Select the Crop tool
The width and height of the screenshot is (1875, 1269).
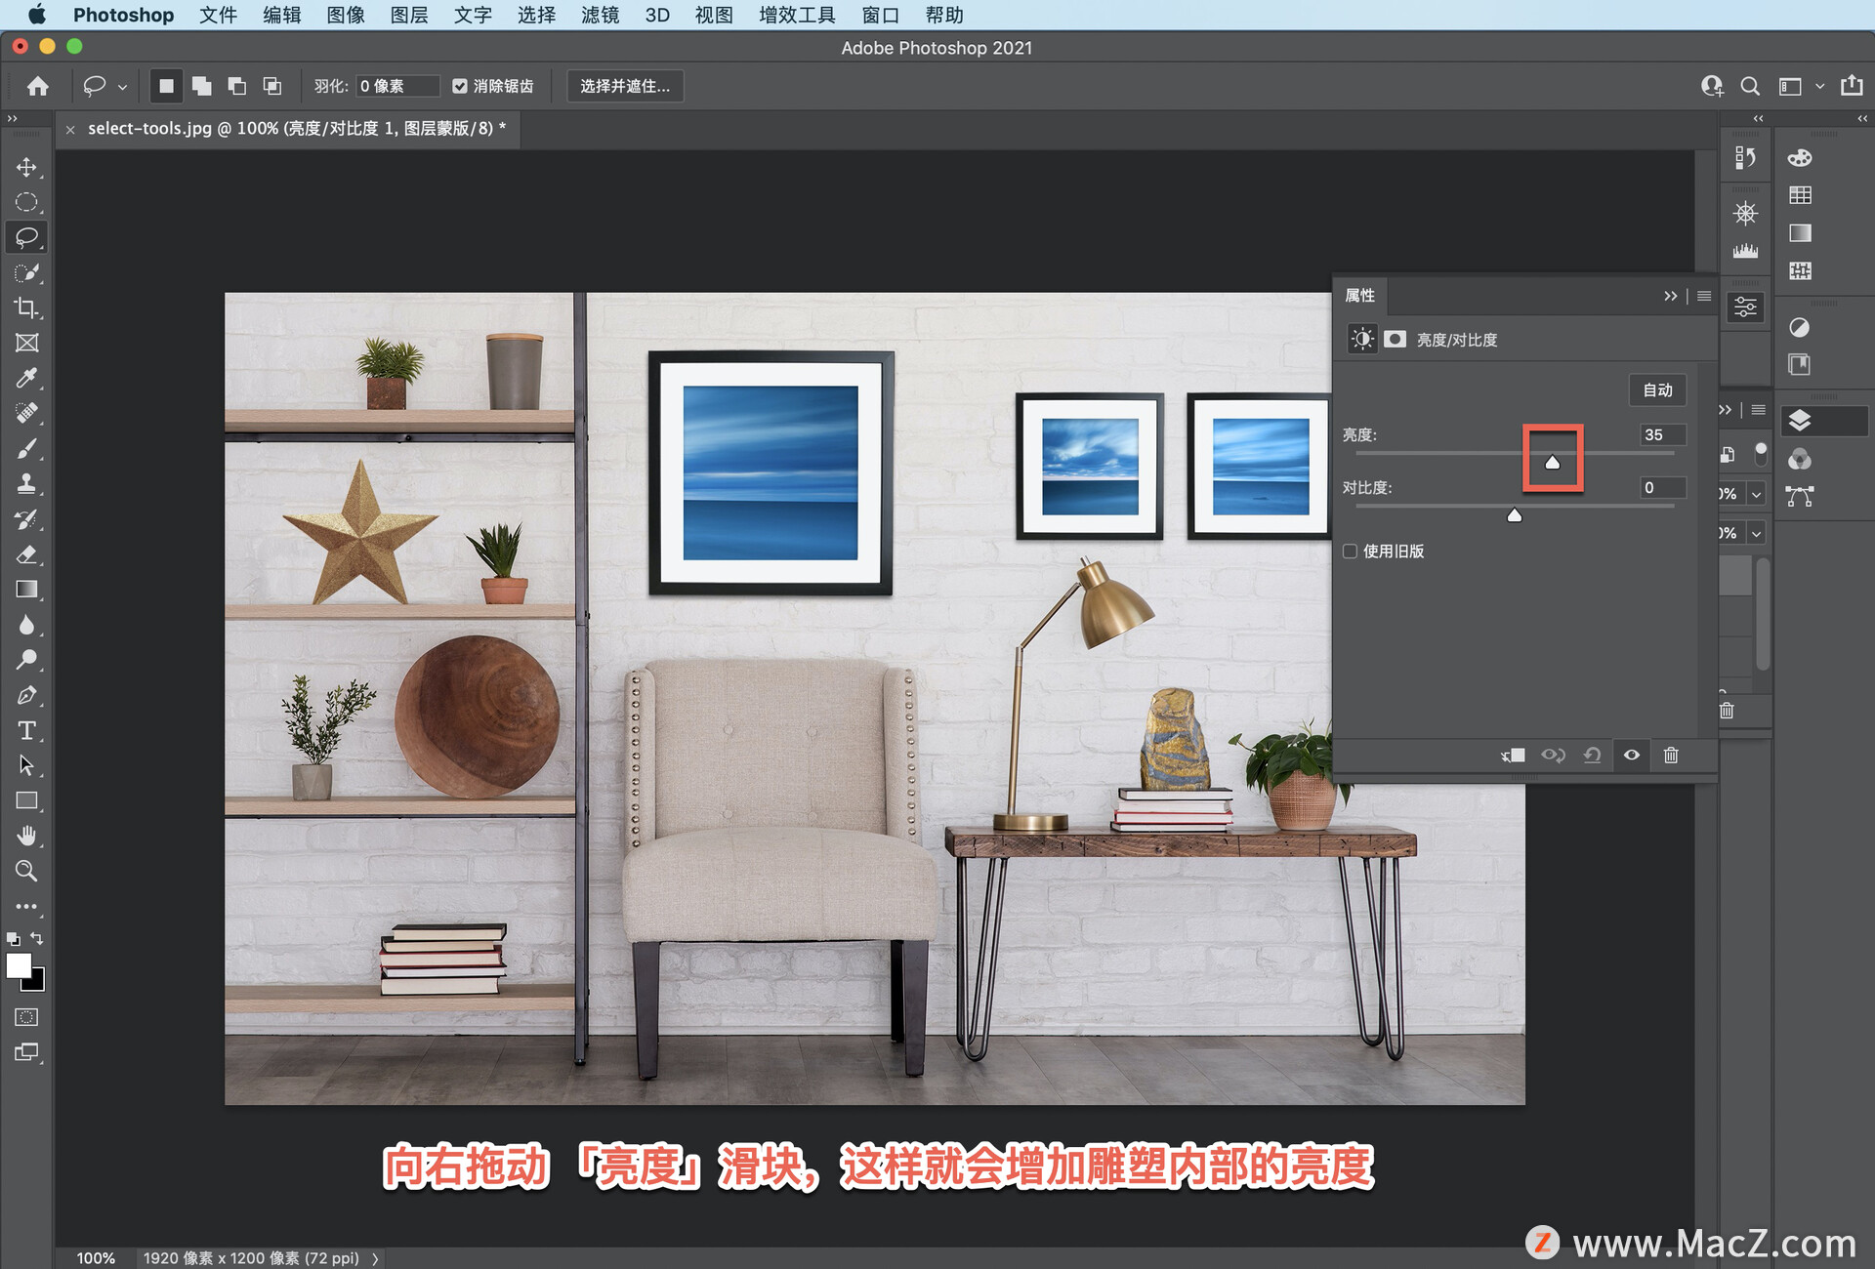(26, 307)
